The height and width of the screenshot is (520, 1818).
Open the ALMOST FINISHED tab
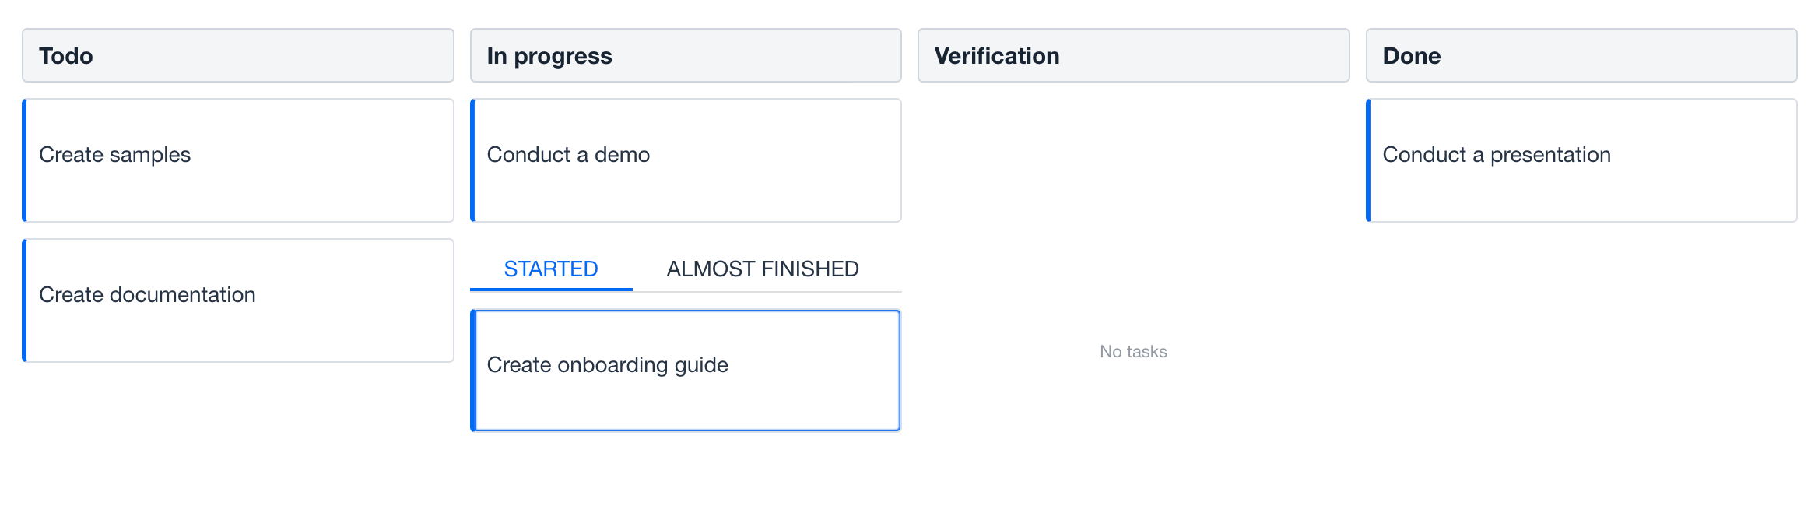pyautogui.click(x=763, y=269)
